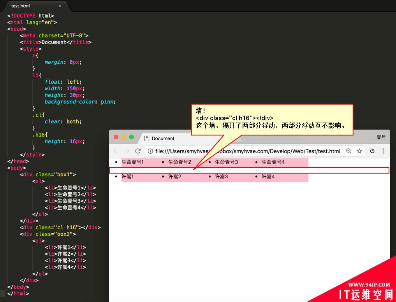Click the <!DOCTYPE html> code line
Viewport: 396px width, 302px height.
coord(30,16)
